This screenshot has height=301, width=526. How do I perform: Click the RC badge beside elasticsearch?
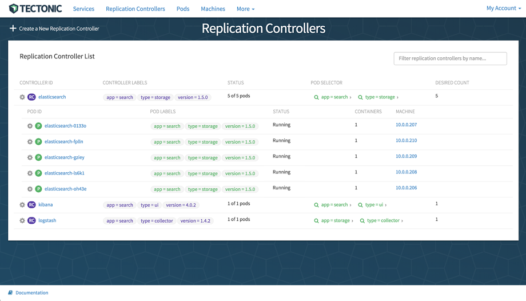pyautogui.click(x=31, y=97)
